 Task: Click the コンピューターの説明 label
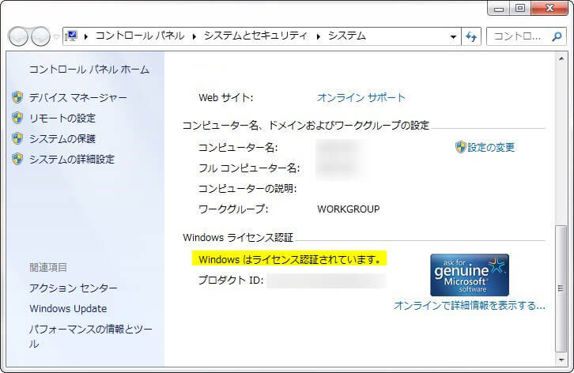[247, 188]
